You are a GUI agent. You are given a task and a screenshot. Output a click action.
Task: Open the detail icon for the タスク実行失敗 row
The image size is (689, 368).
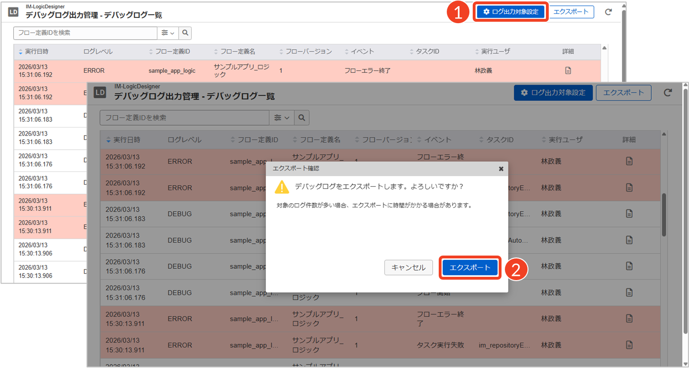629,345
